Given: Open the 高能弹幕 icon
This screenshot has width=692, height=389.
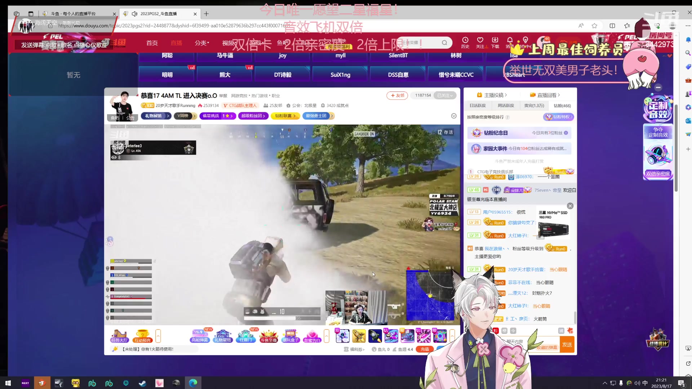Looking at the screenshot, I should tap(200, 336).
